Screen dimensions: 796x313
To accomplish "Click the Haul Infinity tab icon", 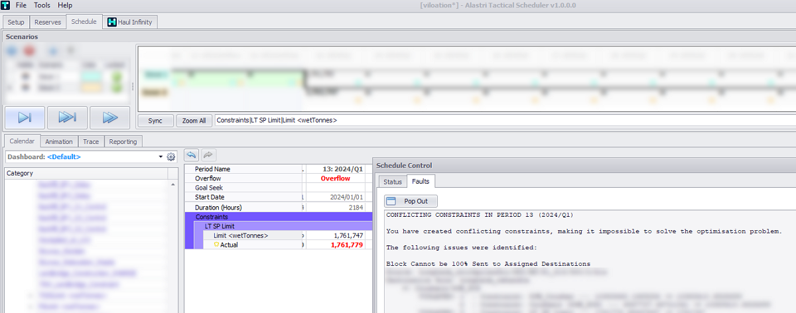I will (111, 22).
